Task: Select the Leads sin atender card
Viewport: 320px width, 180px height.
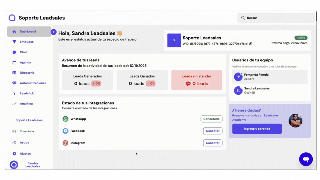Action: click(197, 80)
